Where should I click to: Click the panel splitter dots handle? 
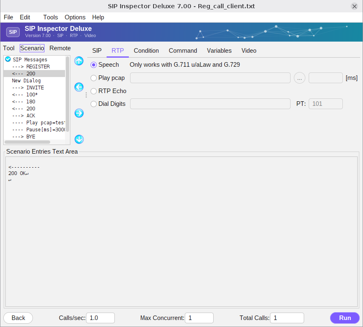click(x=86, y=95)
